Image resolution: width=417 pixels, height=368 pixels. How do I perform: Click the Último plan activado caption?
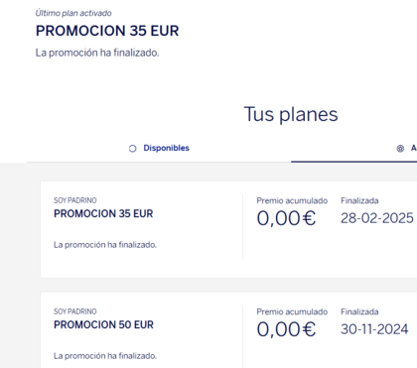pyautogui.click(x=73, y=13)
